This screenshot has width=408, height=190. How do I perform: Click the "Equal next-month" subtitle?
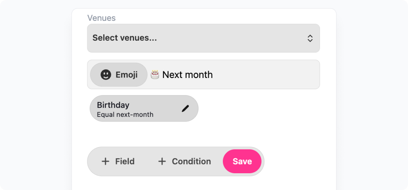tap(125, 115)
